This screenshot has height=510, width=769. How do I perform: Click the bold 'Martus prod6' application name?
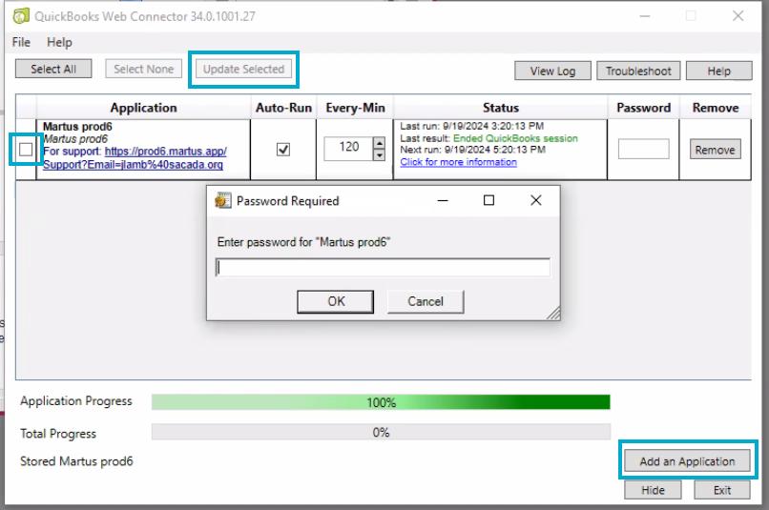[77, 127]
